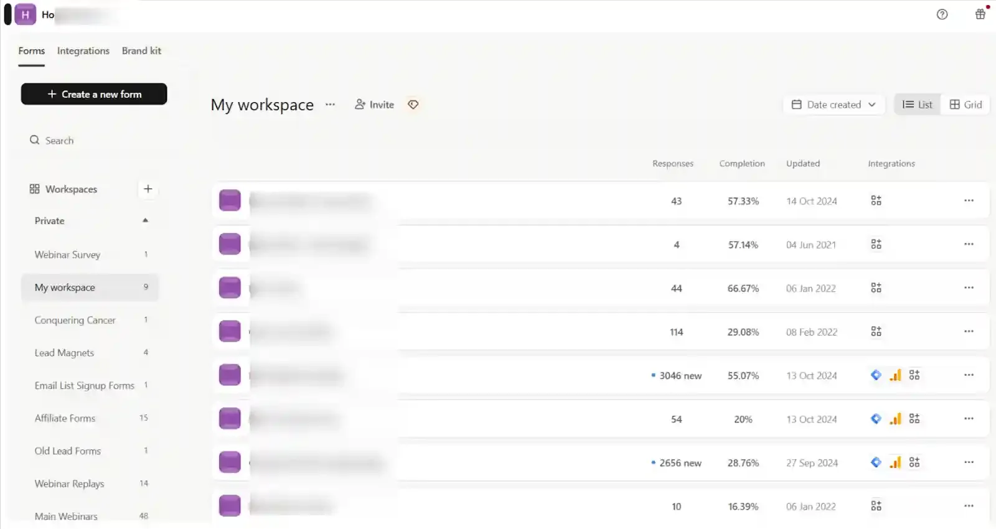The image size is (996, 529).
Task: Open integrations icon for 16.39% row
Action: [x=876, y=505]
